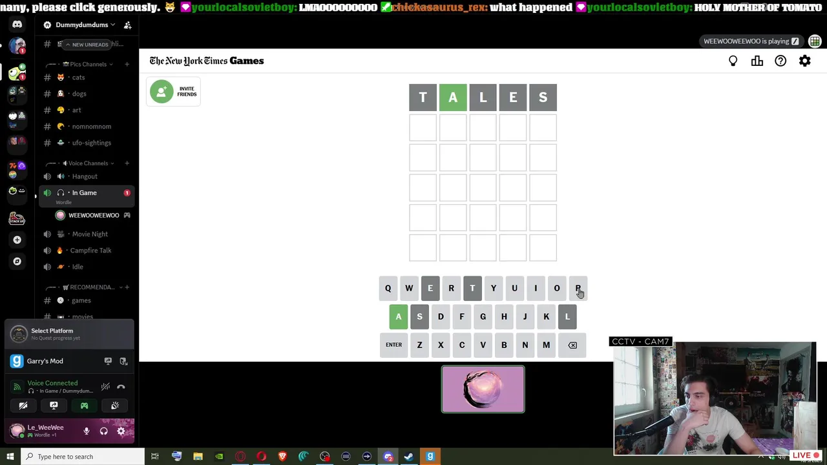The image size is (827, 465).
Task: Tap the P key on Wordle keyboard
Action: (x=578, y=288)
